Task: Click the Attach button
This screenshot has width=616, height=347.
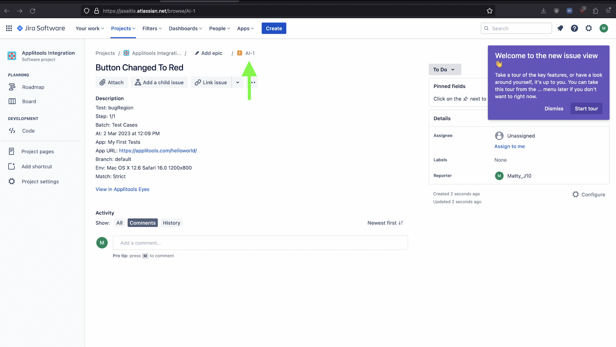Action: [x=112, y=82]
